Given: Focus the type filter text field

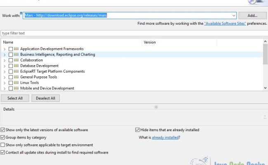Looking at the screenshot, I should point(134,33).
